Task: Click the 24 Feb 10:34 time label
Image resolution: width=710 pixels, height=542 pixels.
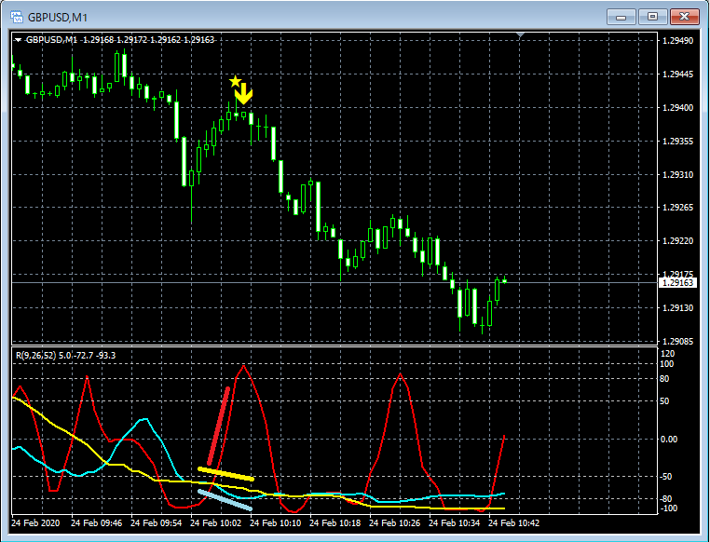Action: coord(454,523)
